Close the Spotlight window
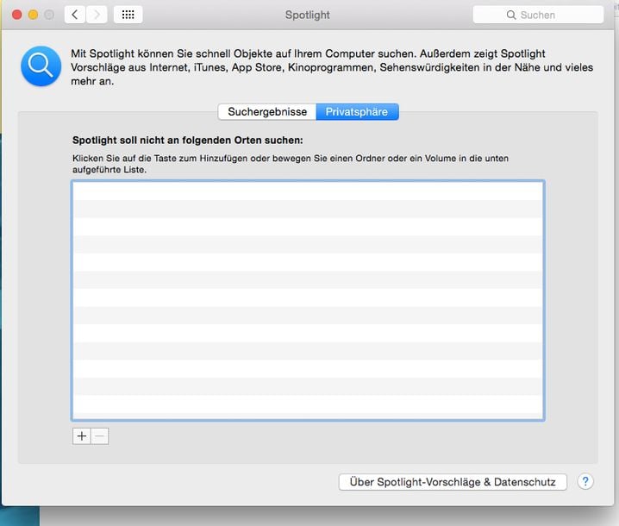Screen dimensions: 619x526 coord(17,15)
